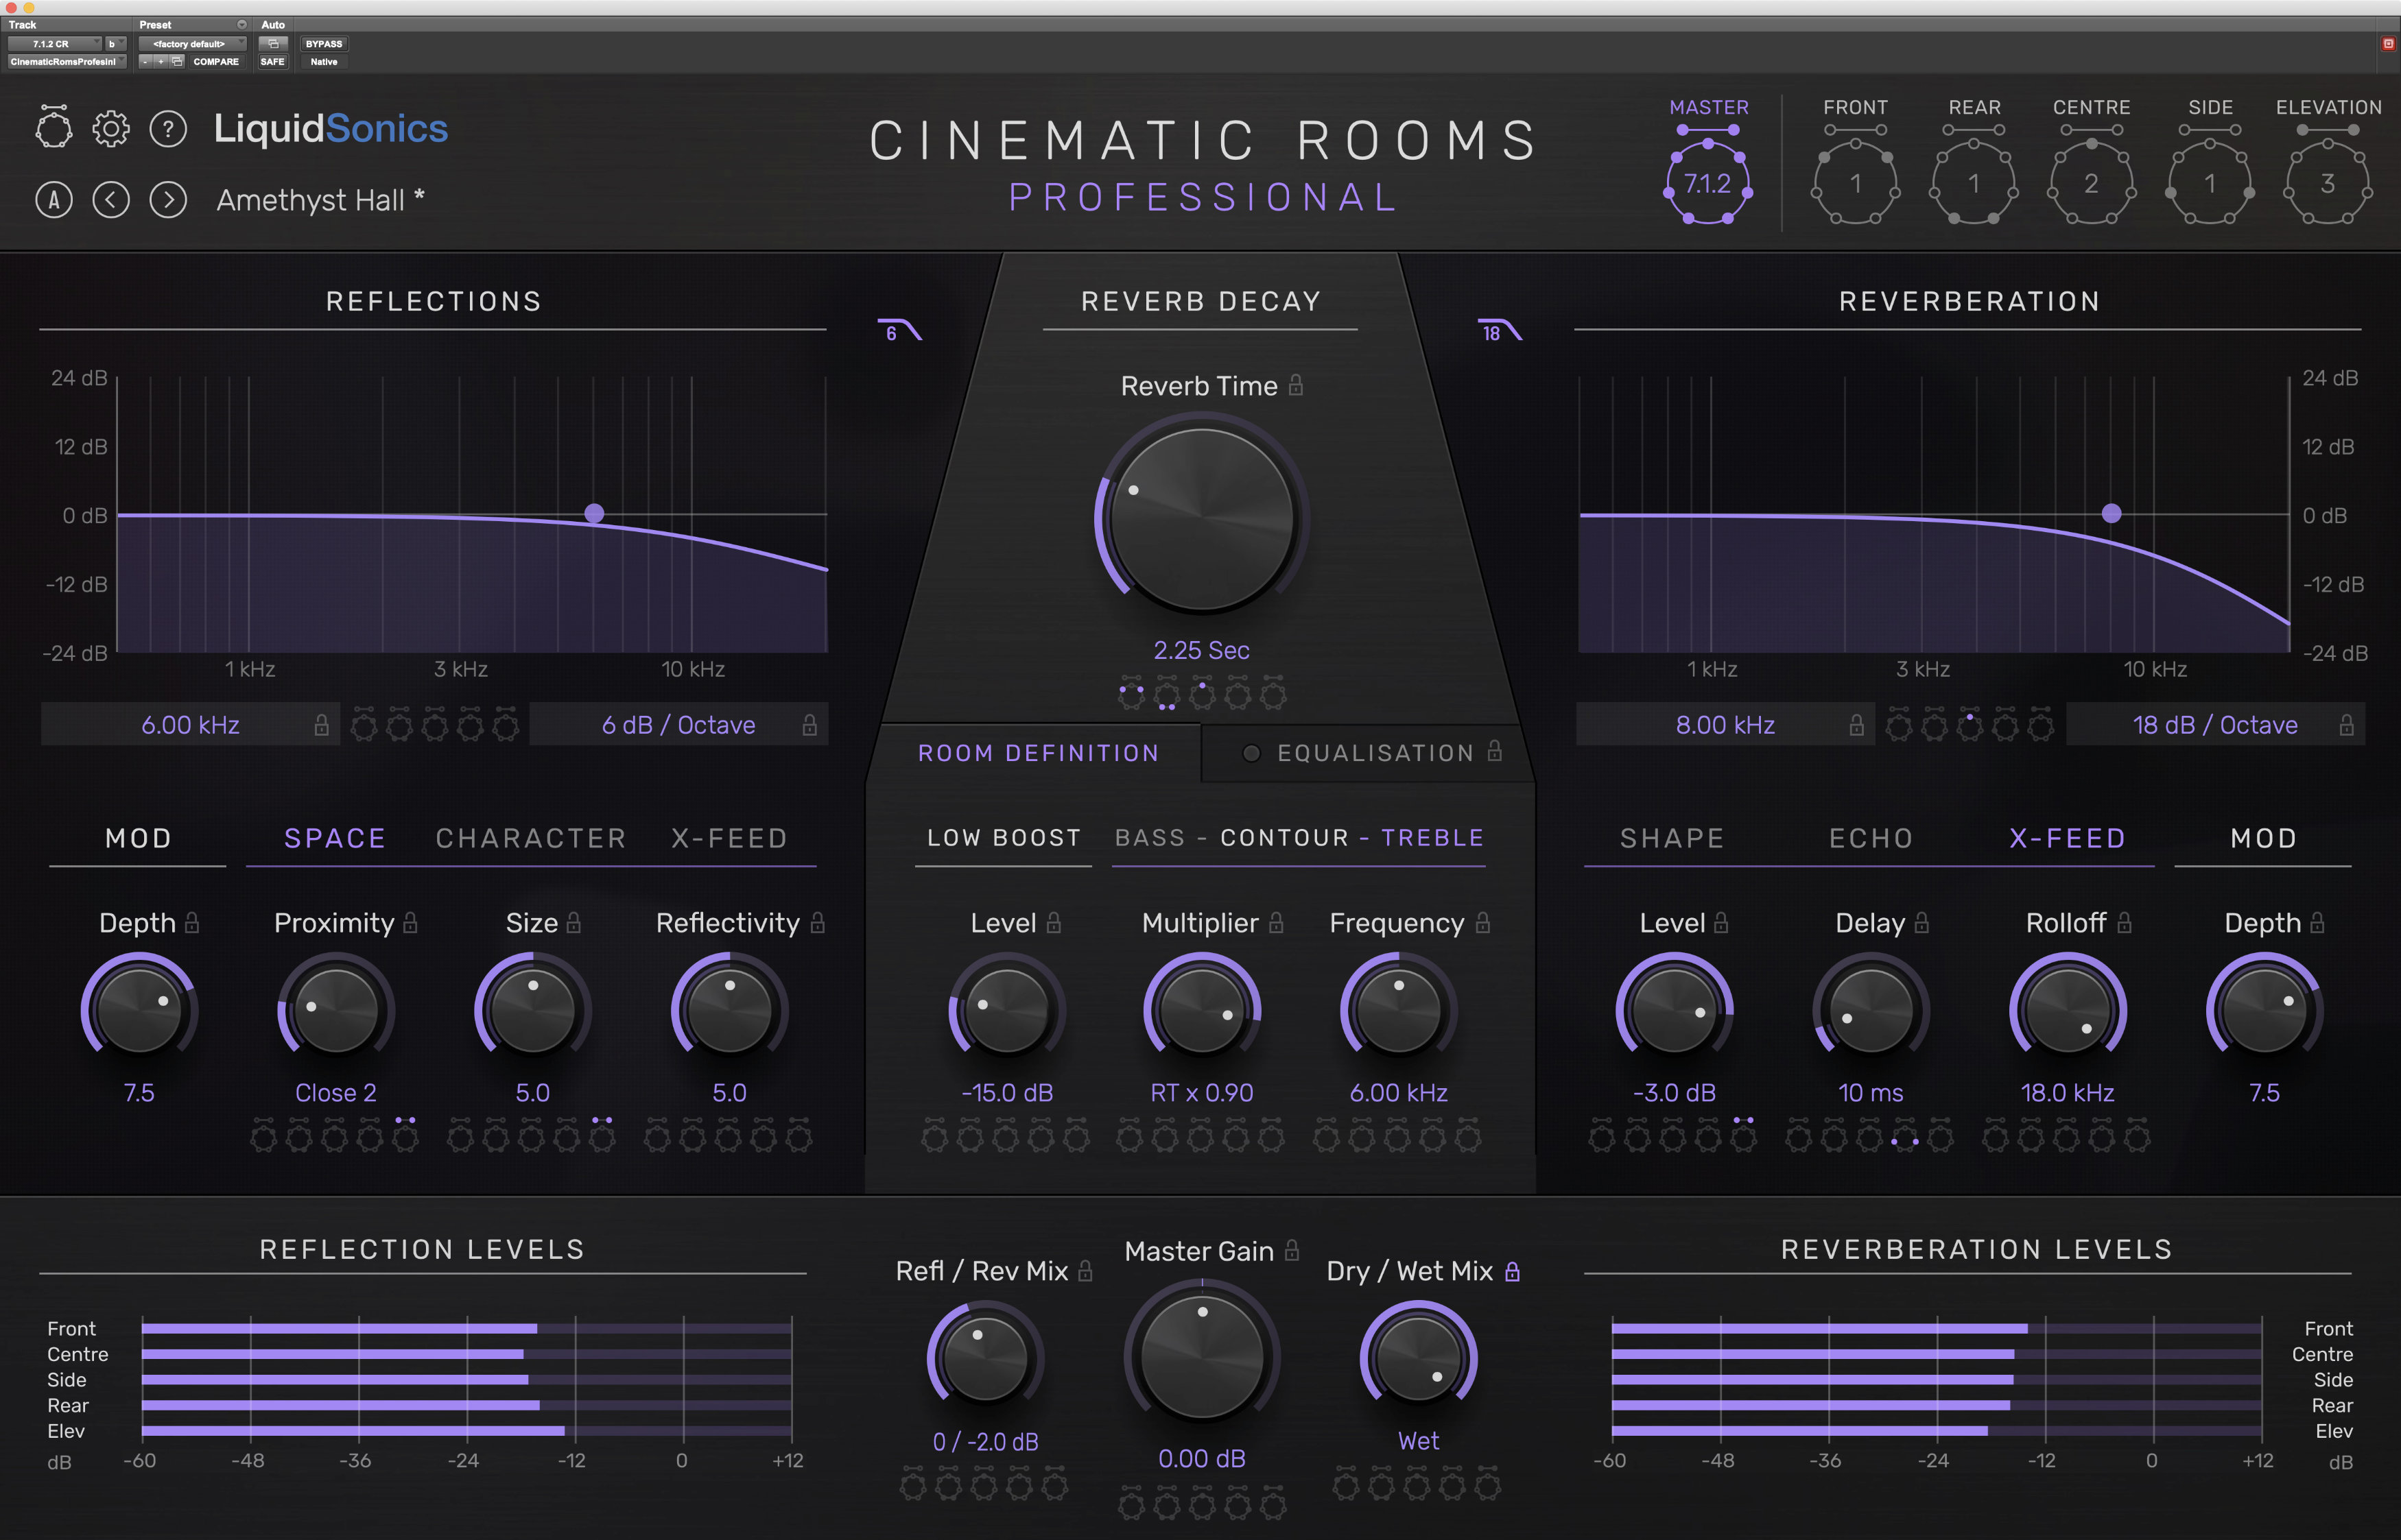Click the Native button
2401x1540 pixels.
(x=322, y=61)
